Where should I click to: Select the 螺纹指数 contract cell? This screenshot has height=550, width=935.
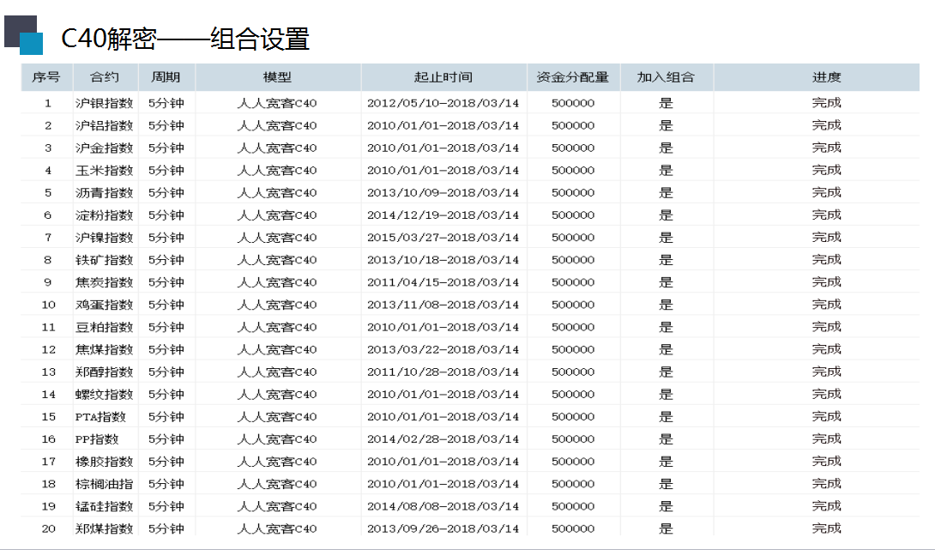[x=105, y=395]
